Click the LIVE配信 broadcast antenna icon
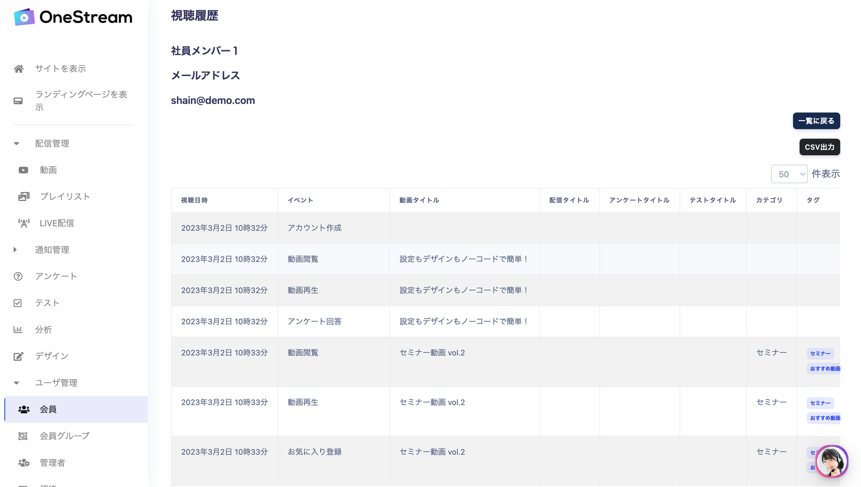 [x=24, y=223]
